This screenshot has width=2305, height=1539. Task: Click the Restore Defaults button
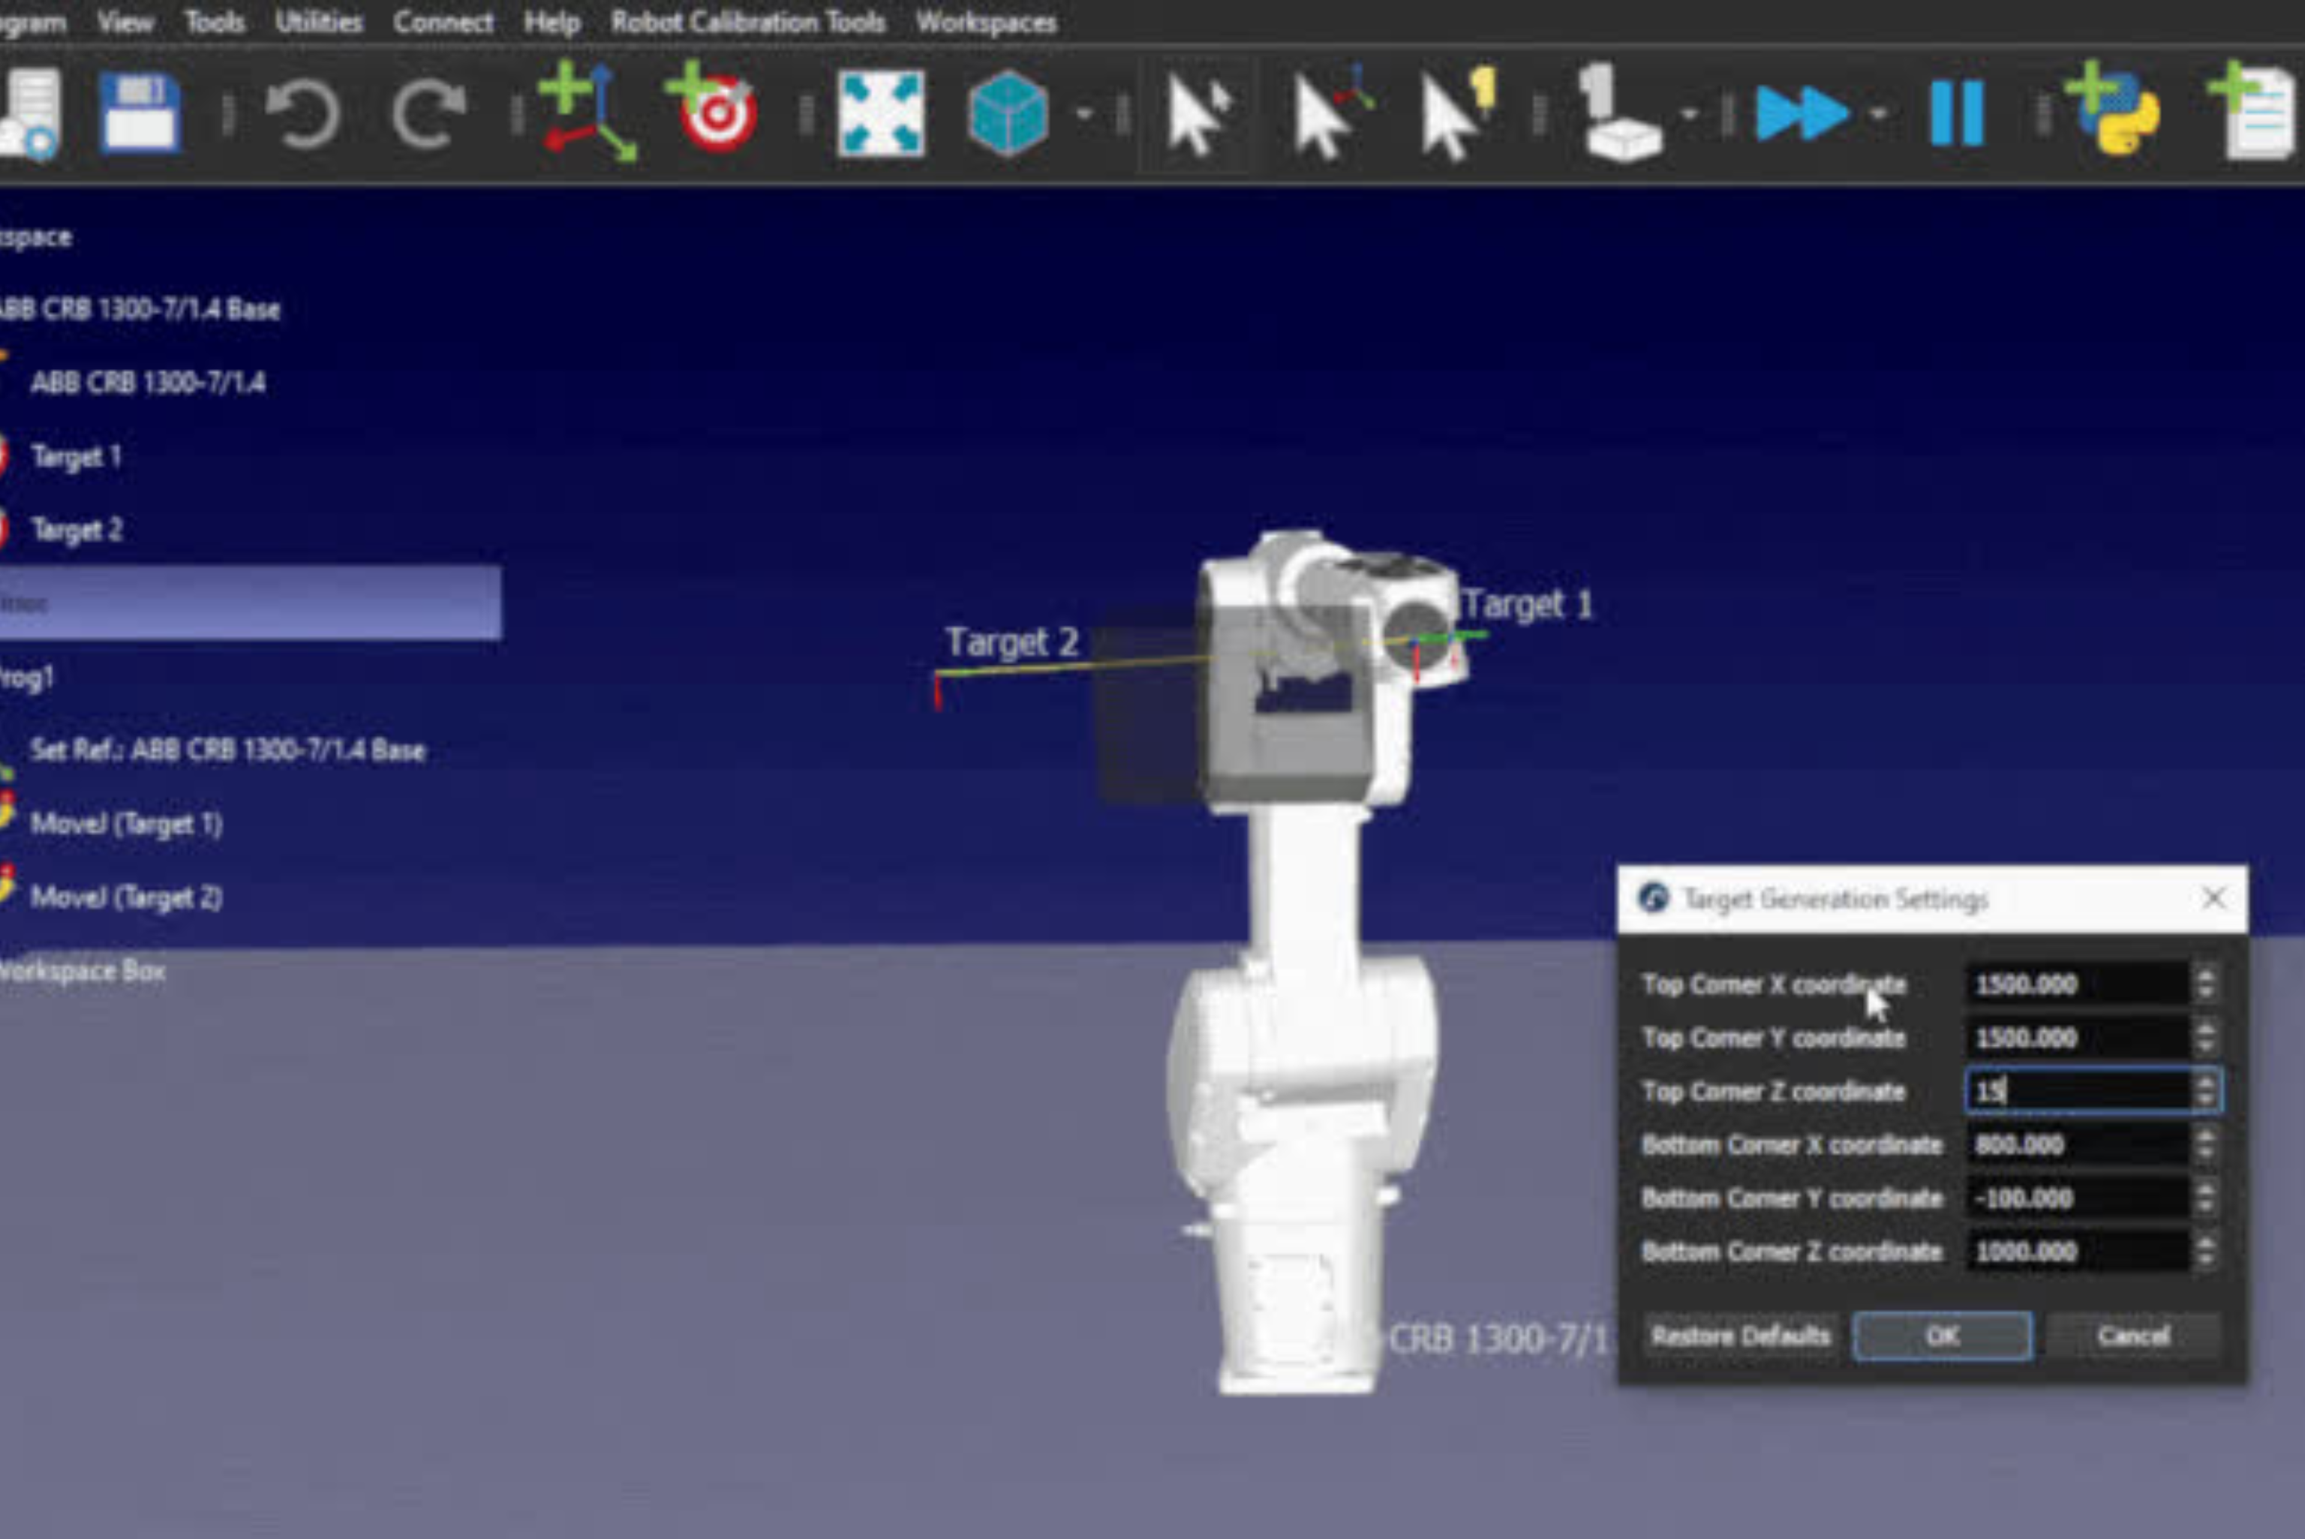click(x=1740, y=1336)
